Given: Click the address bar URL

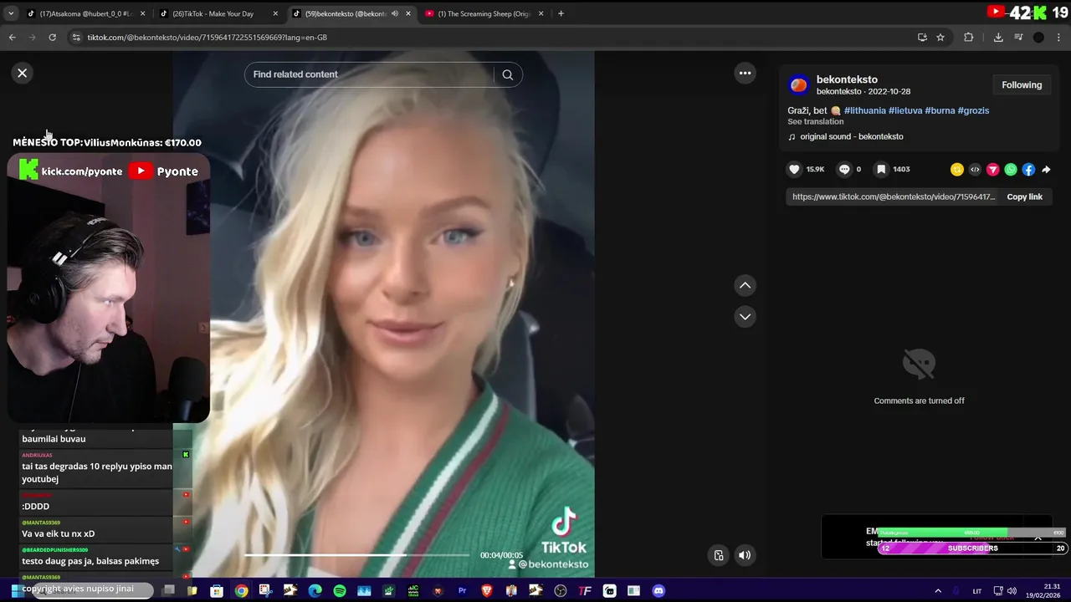Looking at the screenshot, I should (208, 38).
